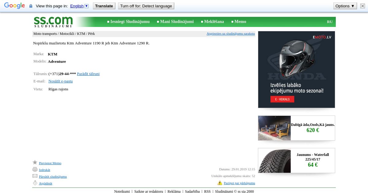Screen dimensions: 368x193
Task: Click Paziņot par pārkāpumu link
Action: [240, 183]
